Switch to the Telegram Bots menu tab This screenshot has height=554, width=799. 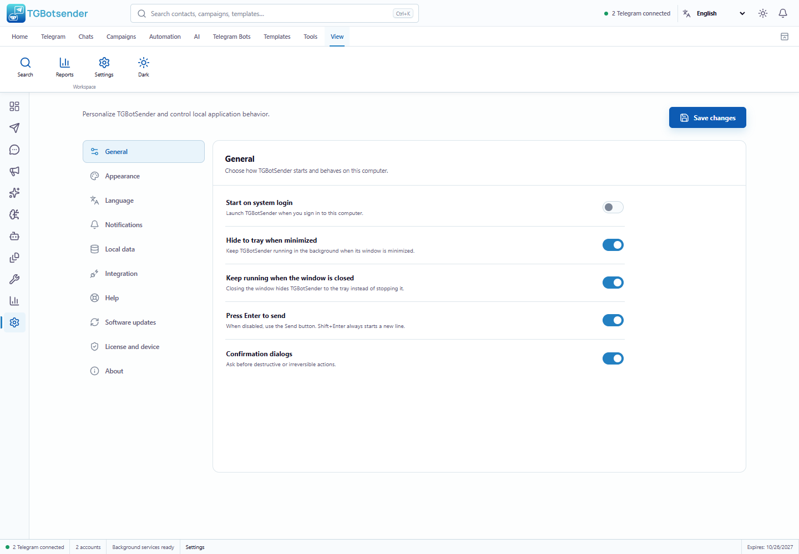point(231,37)
